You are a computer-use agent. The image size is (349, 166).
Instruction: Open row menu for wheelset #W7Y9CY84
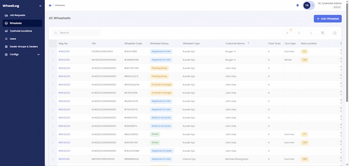point(53,68)
